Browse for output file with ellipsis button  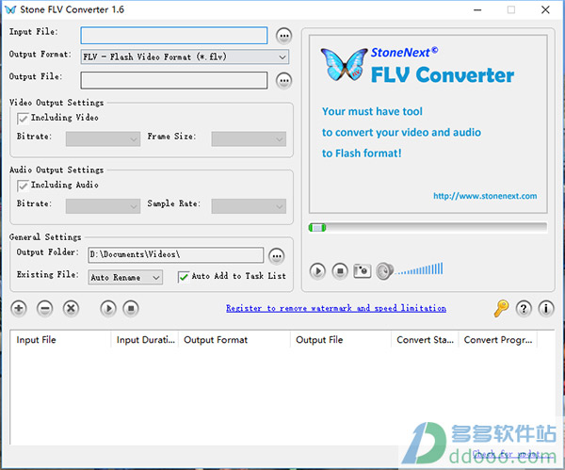click(x=284, y=80)
